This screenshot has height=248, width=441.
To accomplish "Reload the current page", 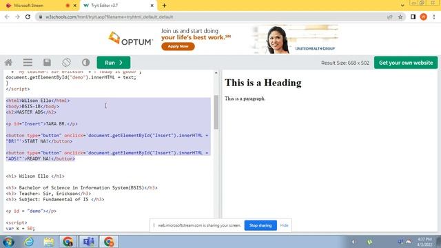I will click(28, 17).
